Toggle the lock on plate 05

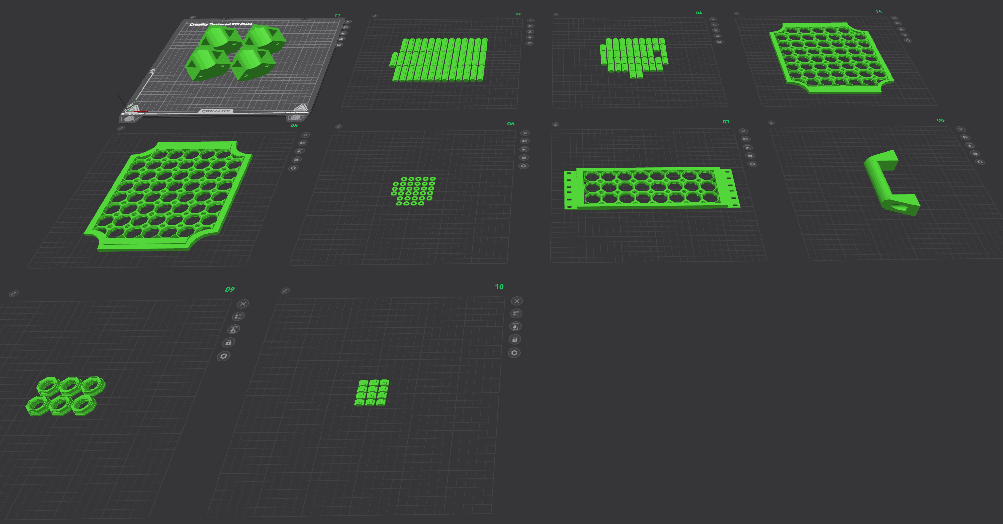point(296,160)
